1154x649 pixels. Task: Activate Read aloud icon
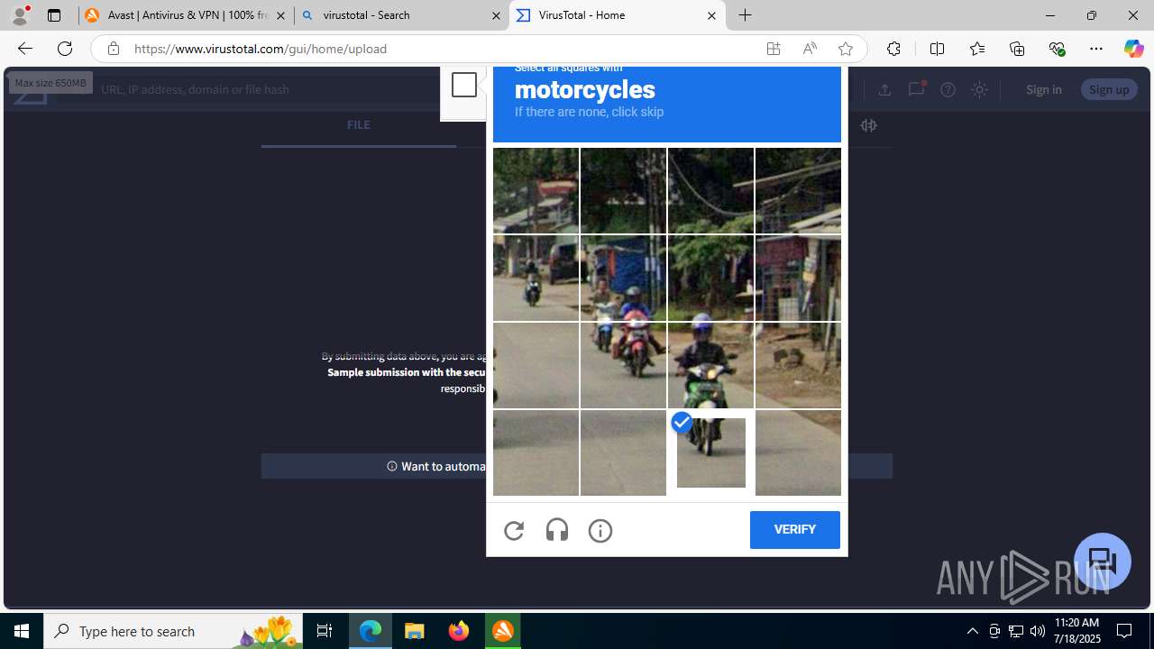(810, 49)
